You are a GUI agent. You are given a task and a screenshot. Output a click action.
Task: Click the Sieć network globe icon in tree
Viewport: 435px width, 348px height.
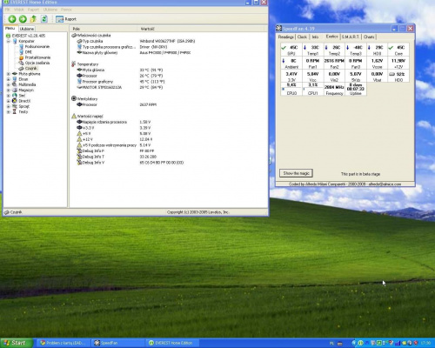[x=15, y=96]
